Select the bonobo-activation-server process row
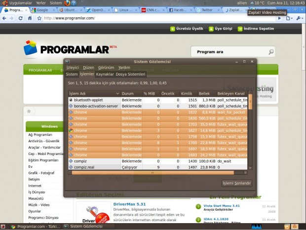The height and width of the screenshot is (230, 306). pyautogui.click(x=157, y=106)
